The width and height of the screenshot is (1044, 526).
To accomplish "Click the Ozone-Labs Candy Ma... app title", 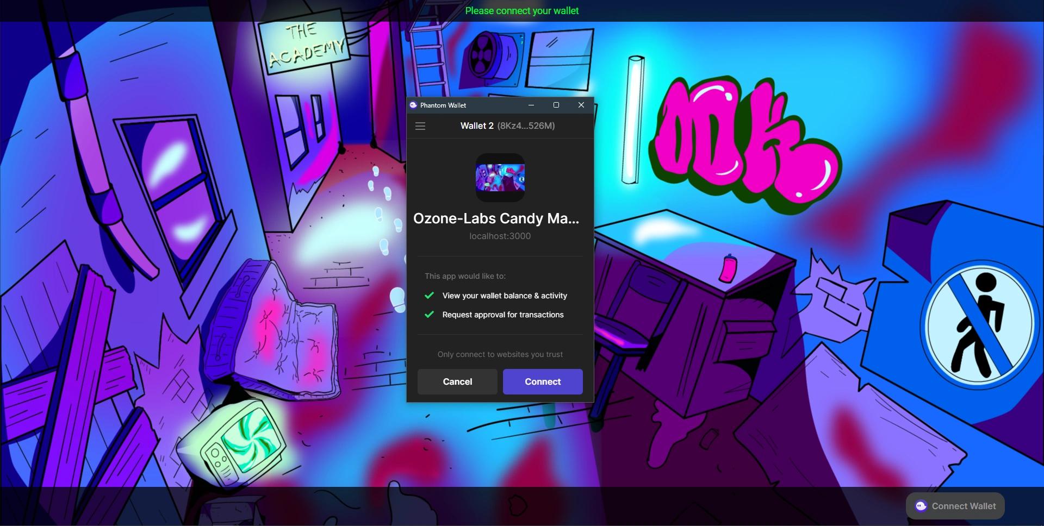I will tap(496, 218).
